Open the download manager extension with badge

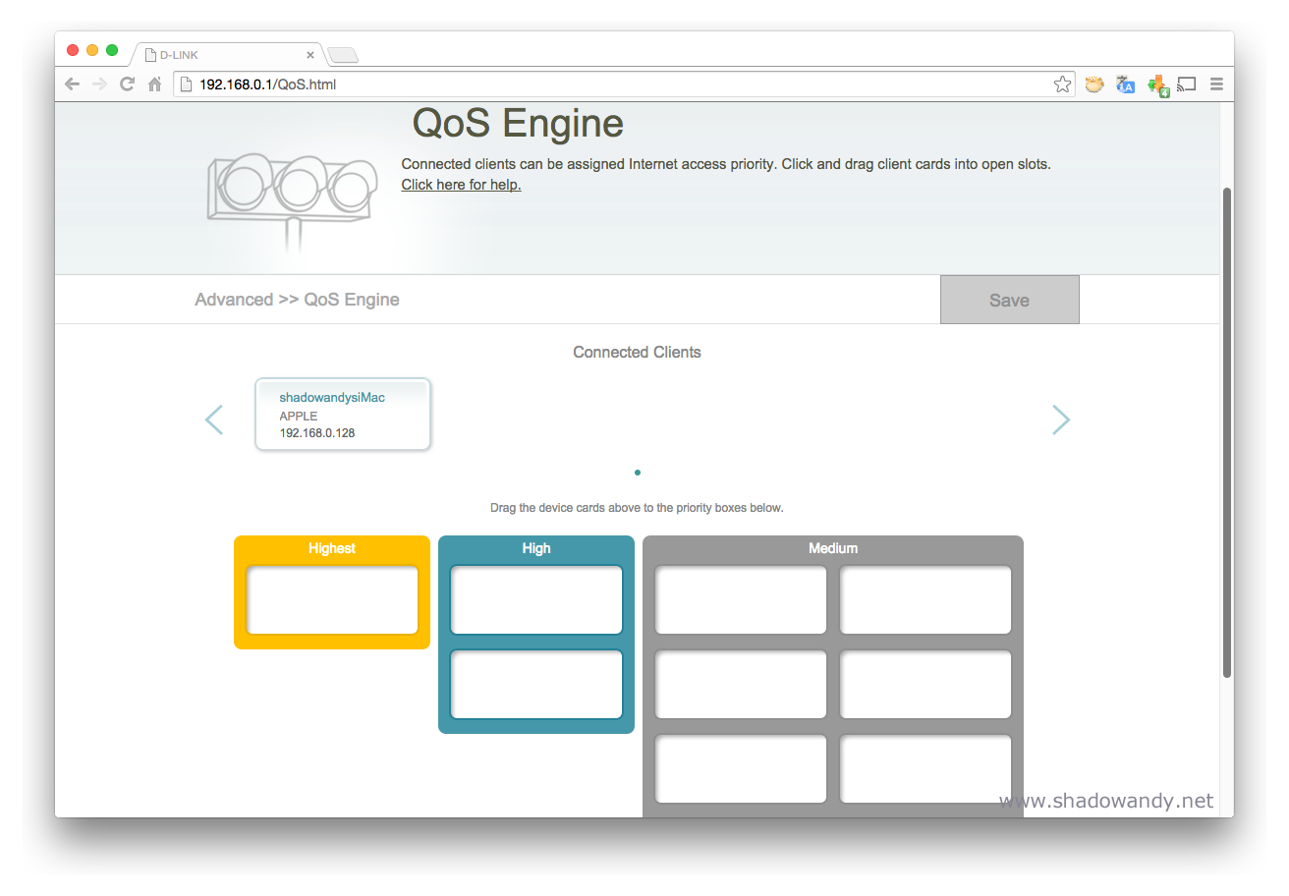pyautogui.click(x=1157, y=85)
